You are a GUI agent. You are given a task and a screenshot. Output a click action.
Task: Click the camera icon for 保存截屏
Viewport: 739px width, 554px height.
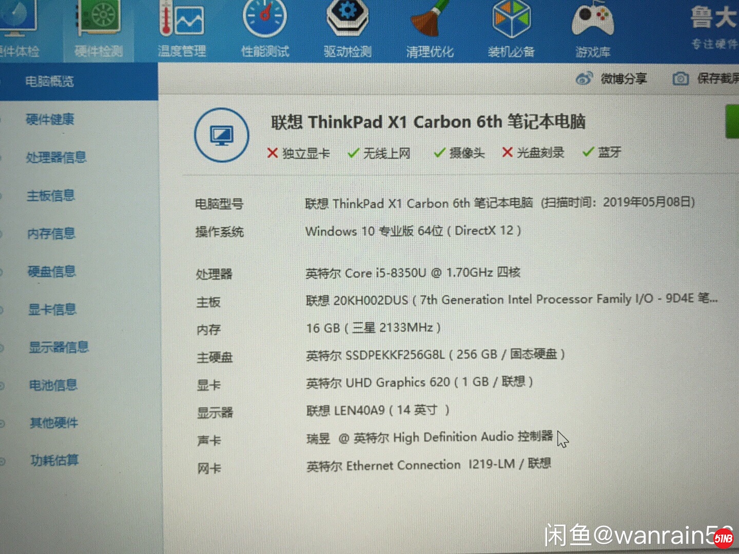tap(680, 78)
